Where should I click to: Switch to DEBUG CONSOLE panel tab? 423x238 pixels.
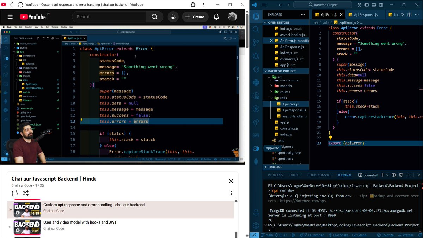pos(319,175)
